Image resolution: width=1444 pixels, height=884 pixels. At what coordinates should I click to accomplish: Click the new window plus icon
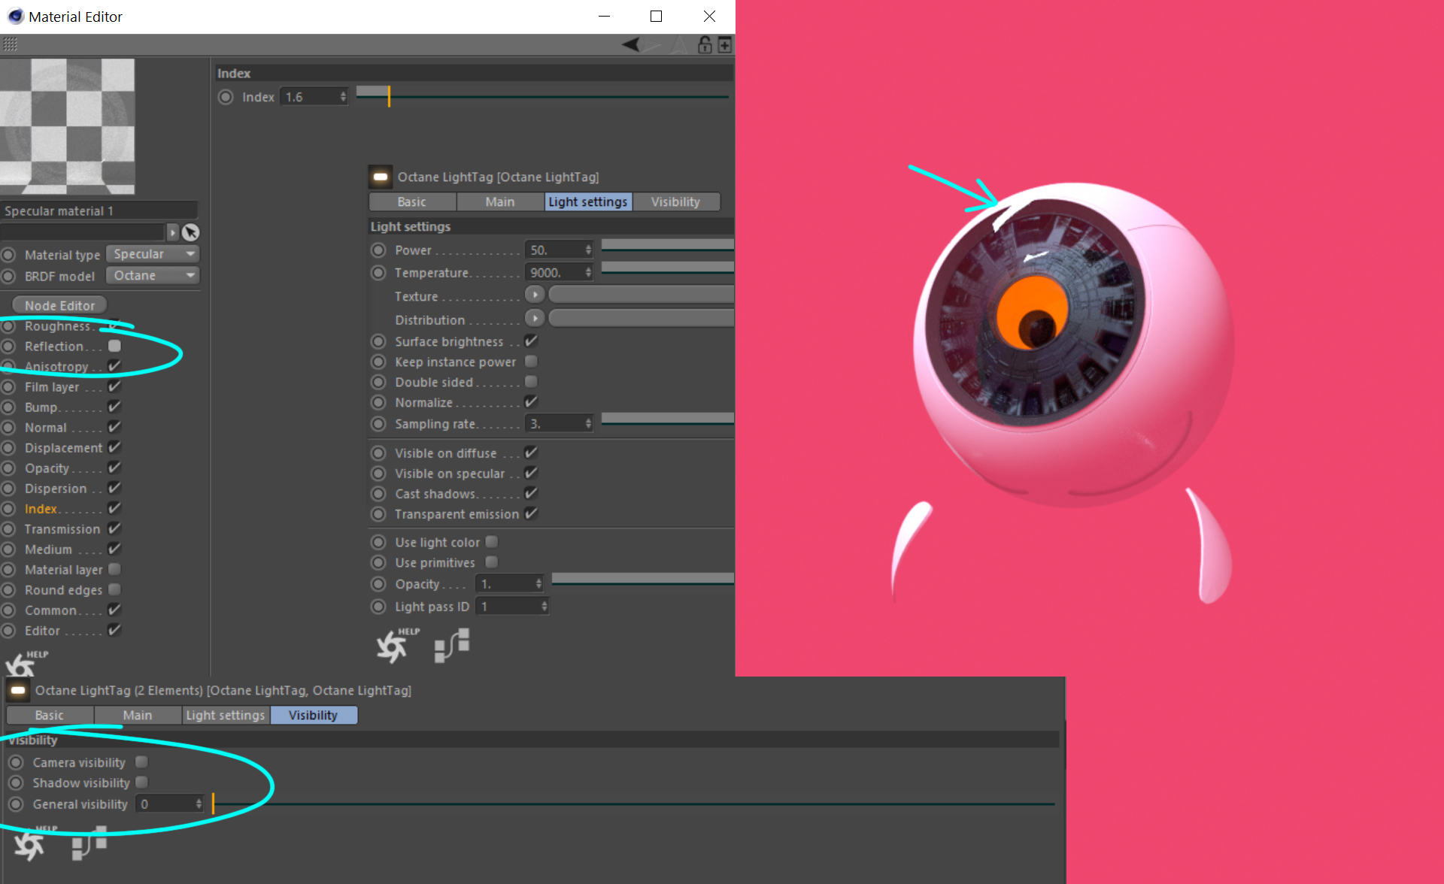tap(724, 45)
